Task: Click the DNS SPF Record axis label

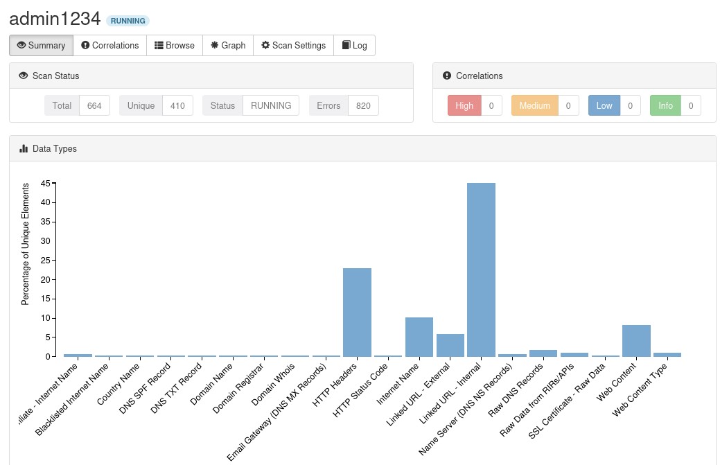Action: click(145, 388)
